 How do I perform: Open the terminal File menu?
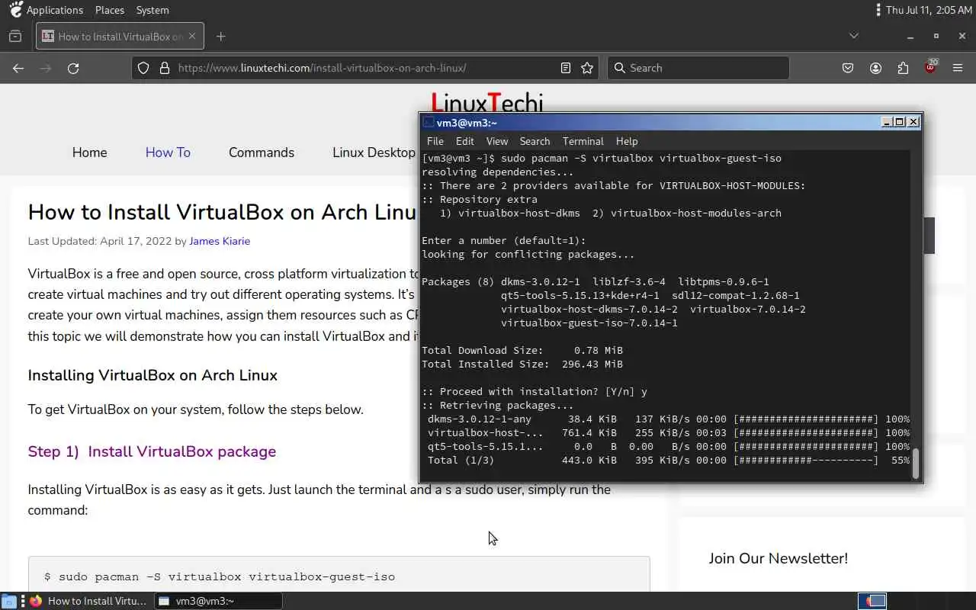435,141
